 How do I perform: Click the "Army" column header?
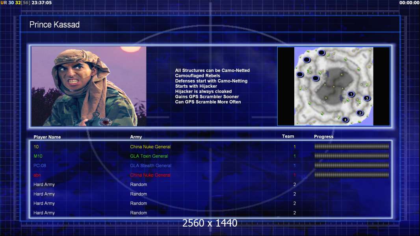coord(136,137)
